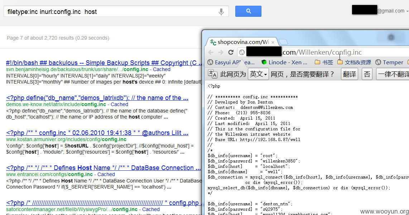Click the Phone (213) 955-8036 line

click(x=239, y=113)
